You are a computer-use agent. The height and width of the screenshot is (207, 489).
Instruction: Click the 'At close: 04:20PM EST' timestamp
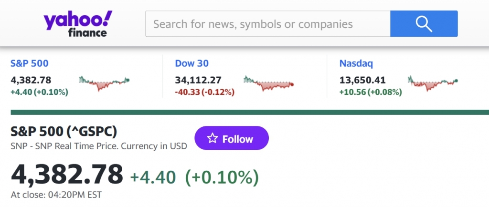point(56,195)
